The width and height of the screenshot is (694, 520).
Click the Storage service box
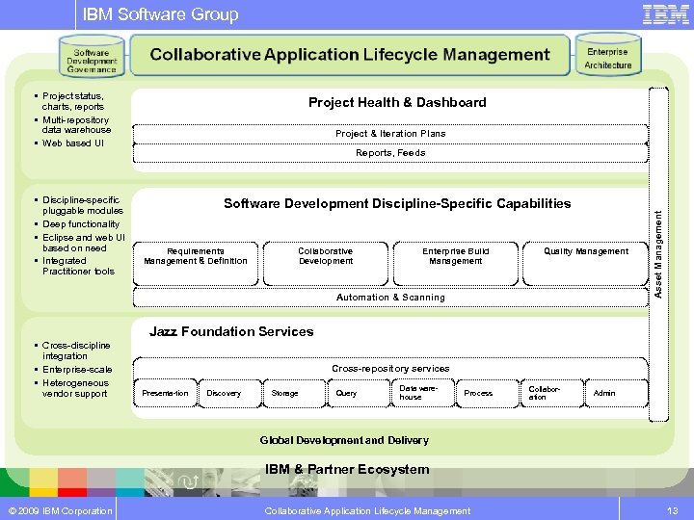point(294,393)
